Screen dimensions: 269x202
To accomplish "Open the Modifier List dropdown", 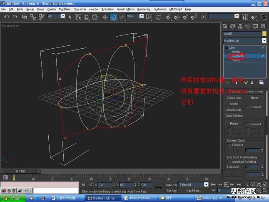I will [264, 41].
